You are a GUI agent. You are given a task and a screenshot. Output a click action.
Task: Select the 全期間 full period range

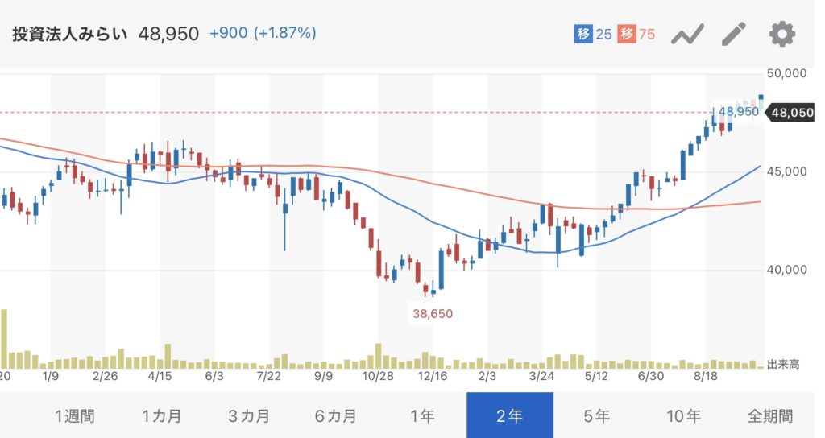770,416
